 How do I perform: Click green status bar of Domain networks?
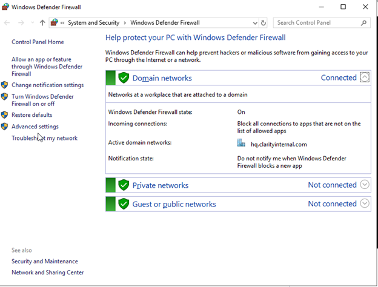click(x=111, y=78)
